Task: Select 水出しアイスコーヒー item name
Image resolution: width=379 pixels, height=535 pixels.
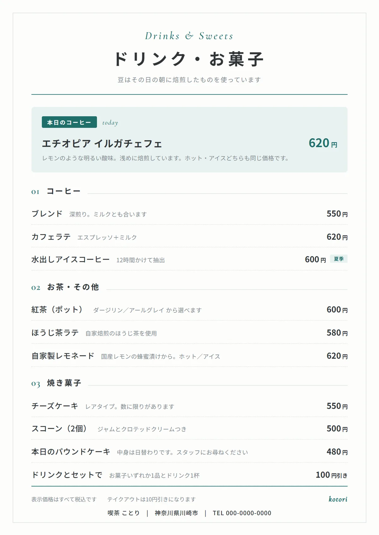Action: (x=70, y=260)
